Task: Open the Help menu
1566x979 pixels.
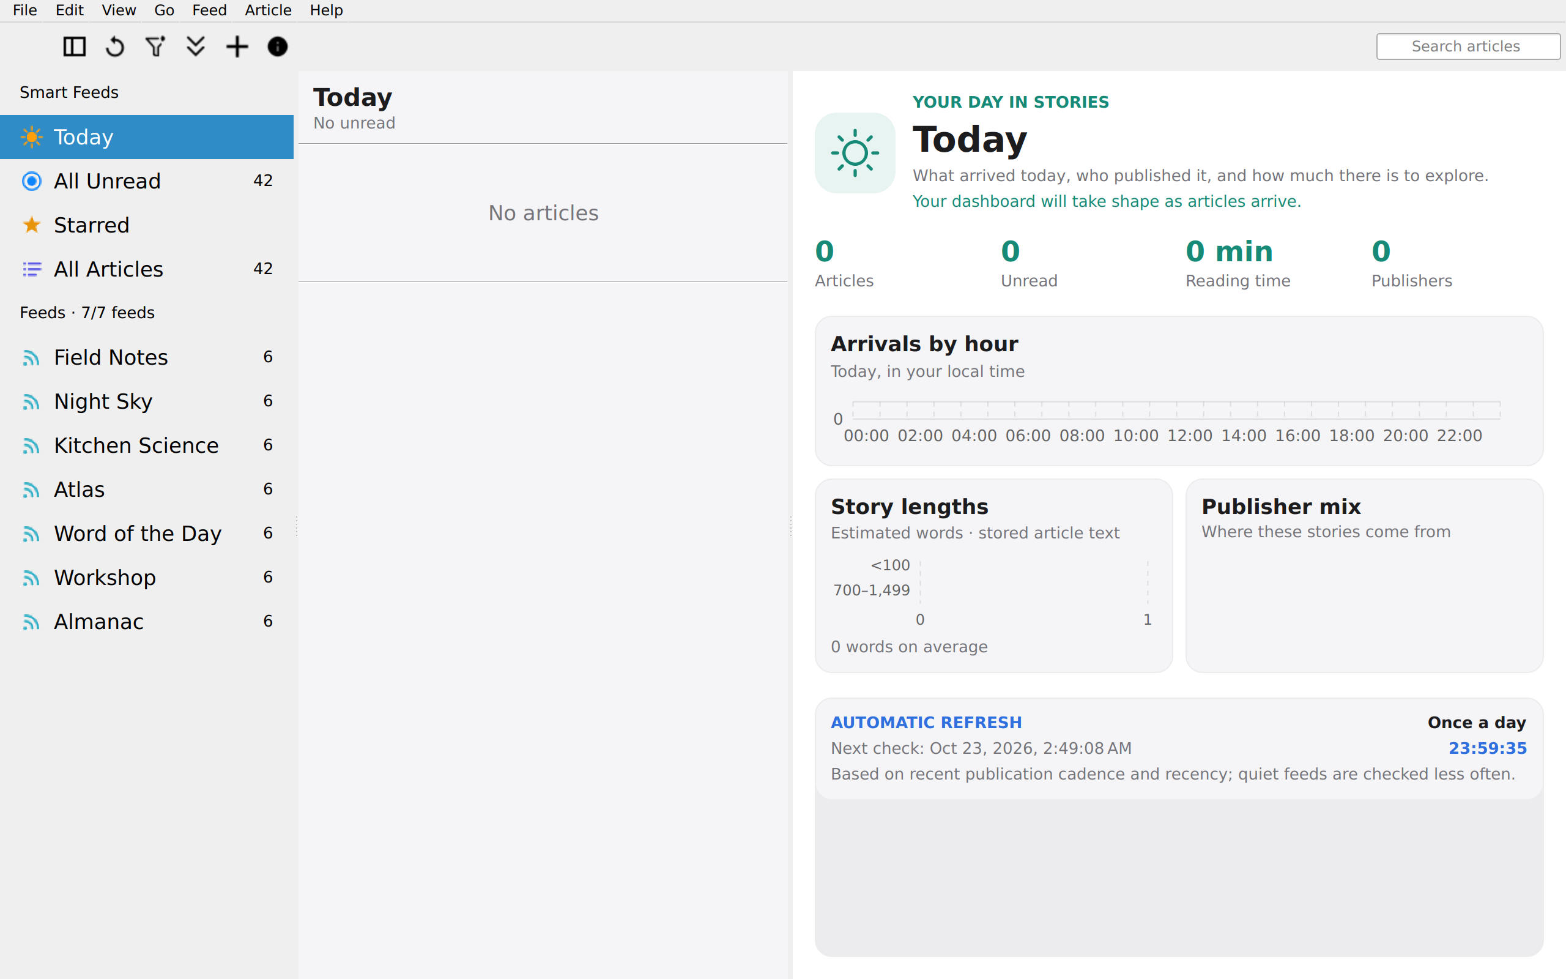Action: [x=326, y=10]
